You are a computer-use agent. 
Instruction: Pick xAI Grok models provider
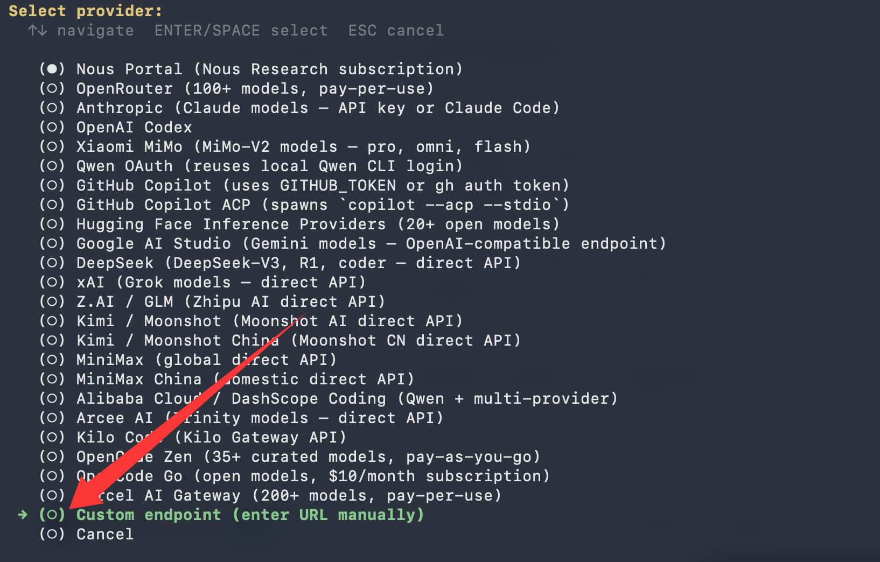[x=202, y=282]
